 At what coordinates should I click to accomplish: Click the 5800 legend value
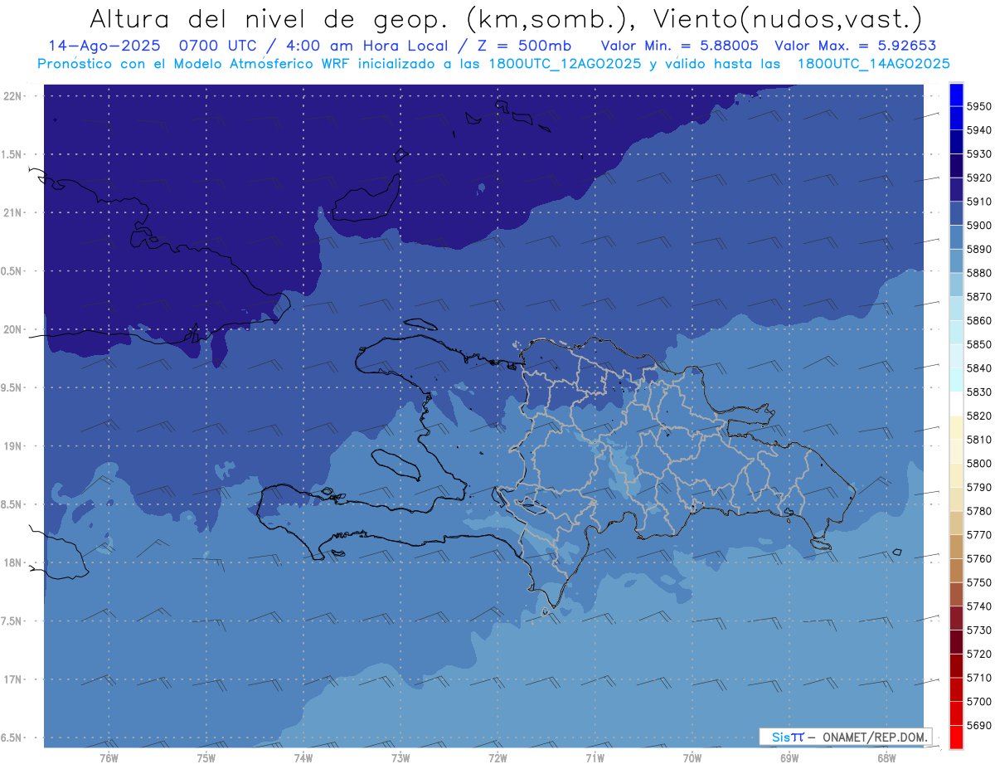tap(978, 463)
